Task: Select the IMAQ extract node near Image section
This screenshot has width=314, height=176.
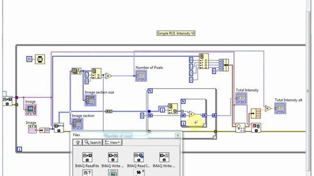Action: pos(59,128)
